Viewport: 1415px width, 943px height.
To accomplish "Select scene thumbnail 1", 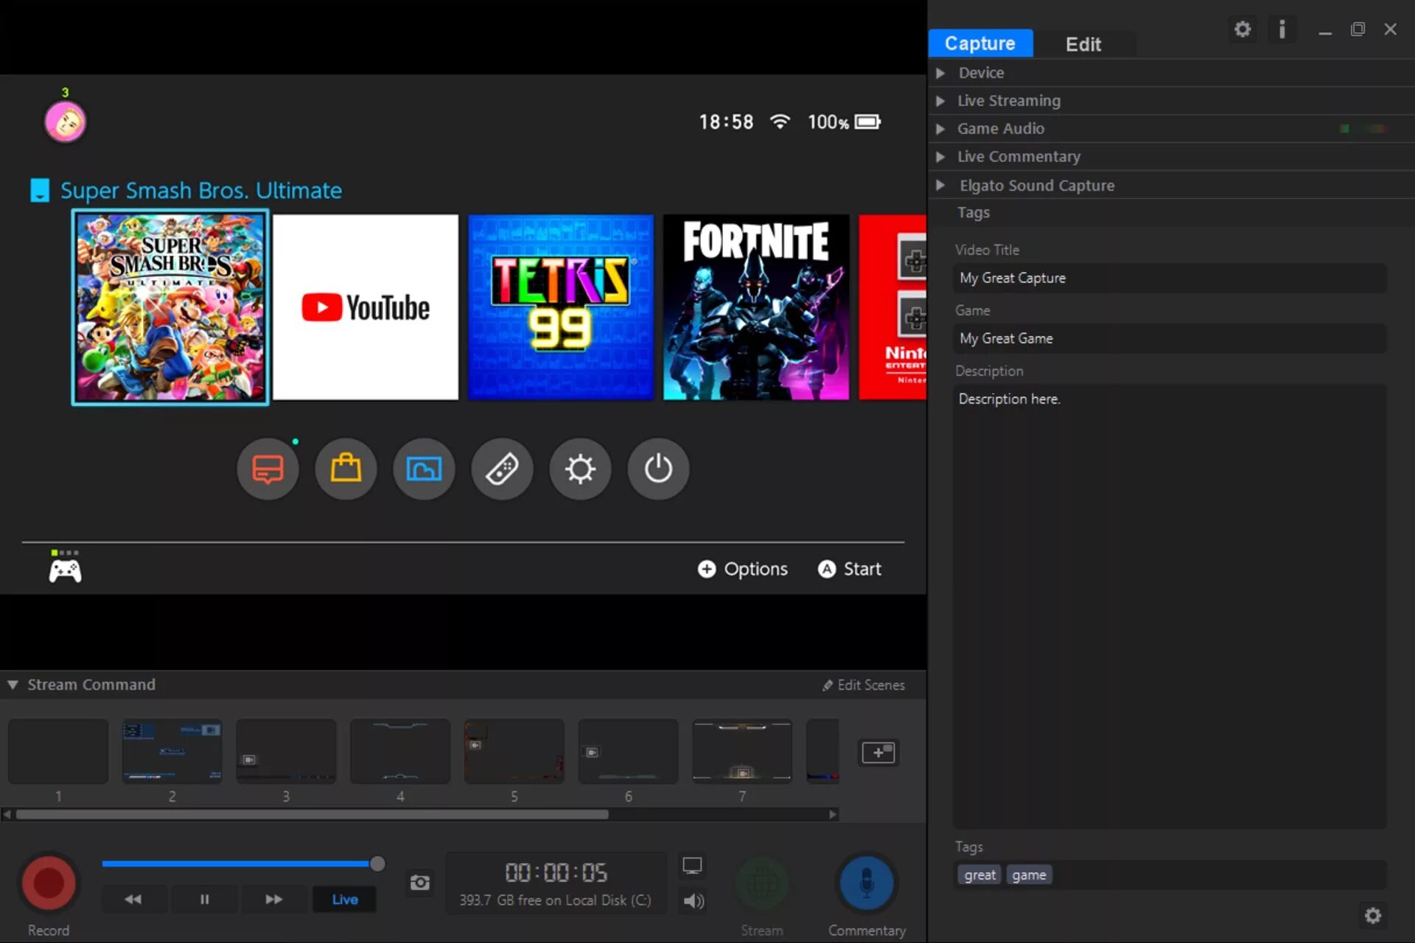I will click(x=58, y=751).
